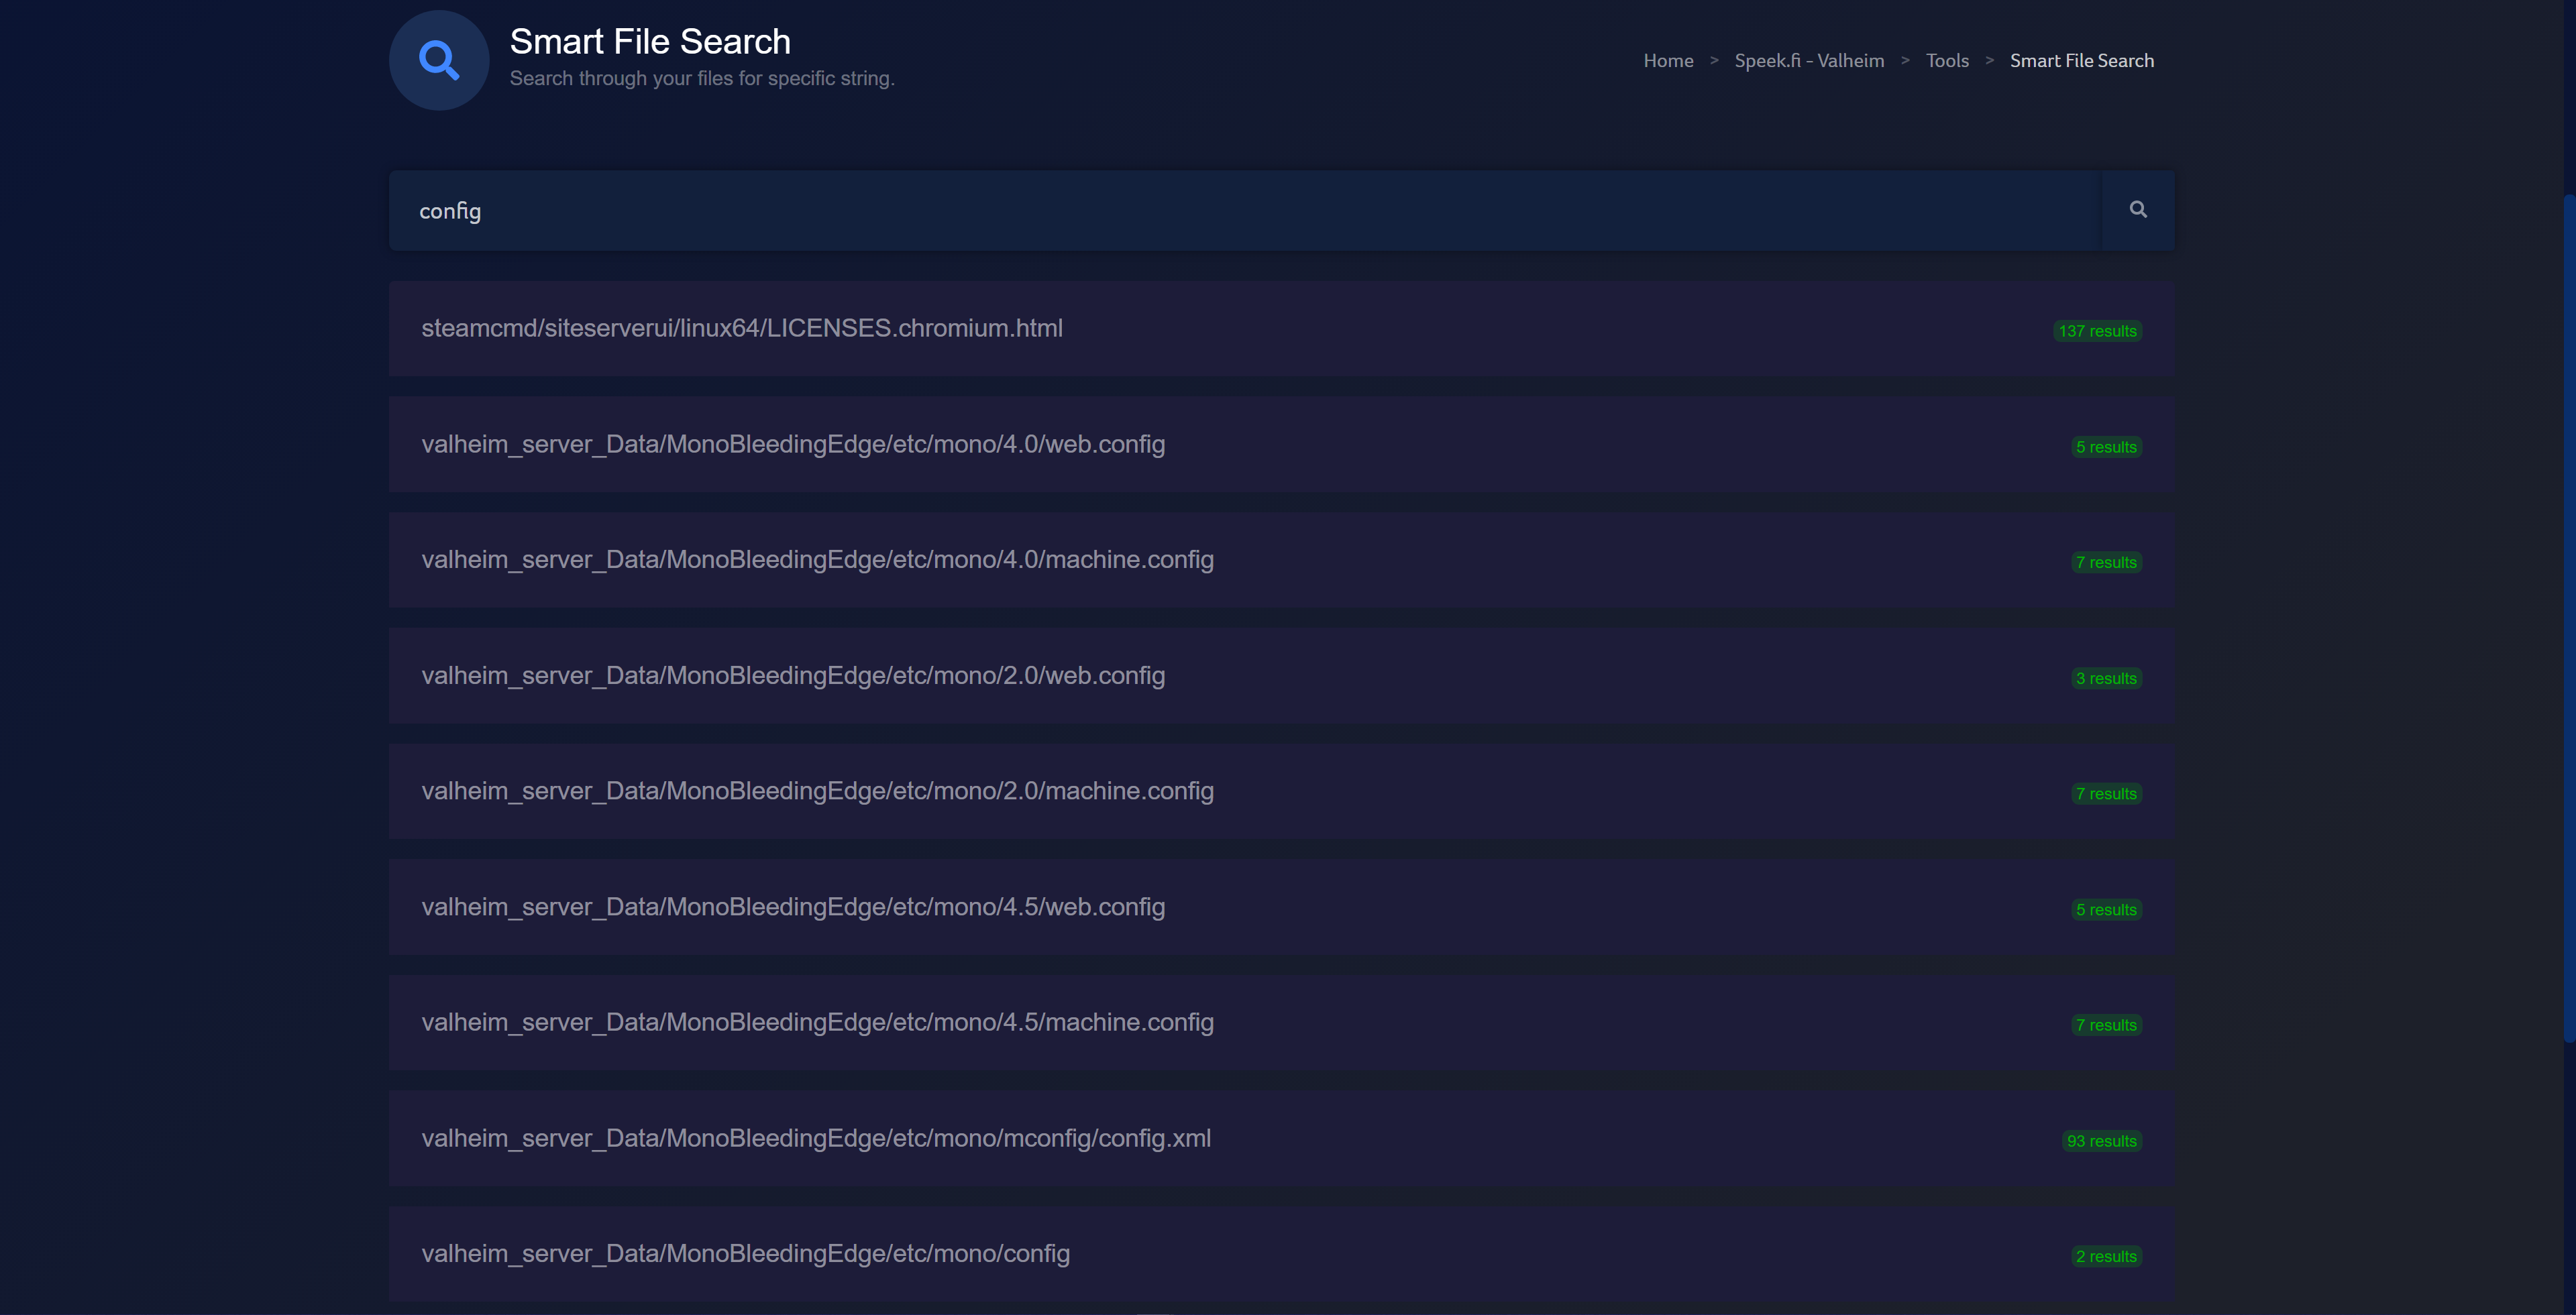This screenshot has width=2576, height=1315.
Task: Click the large Smart File Search logo icon
Action: point(439,60)
